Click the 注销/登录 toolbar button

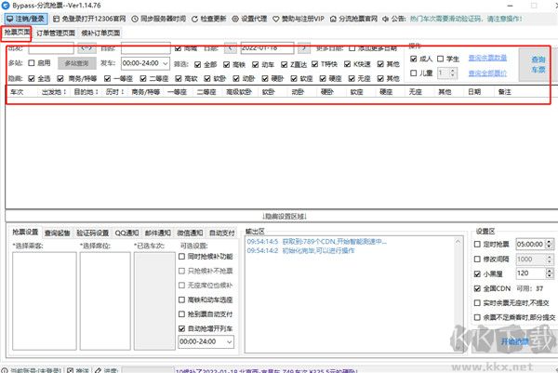pos(26,19)
